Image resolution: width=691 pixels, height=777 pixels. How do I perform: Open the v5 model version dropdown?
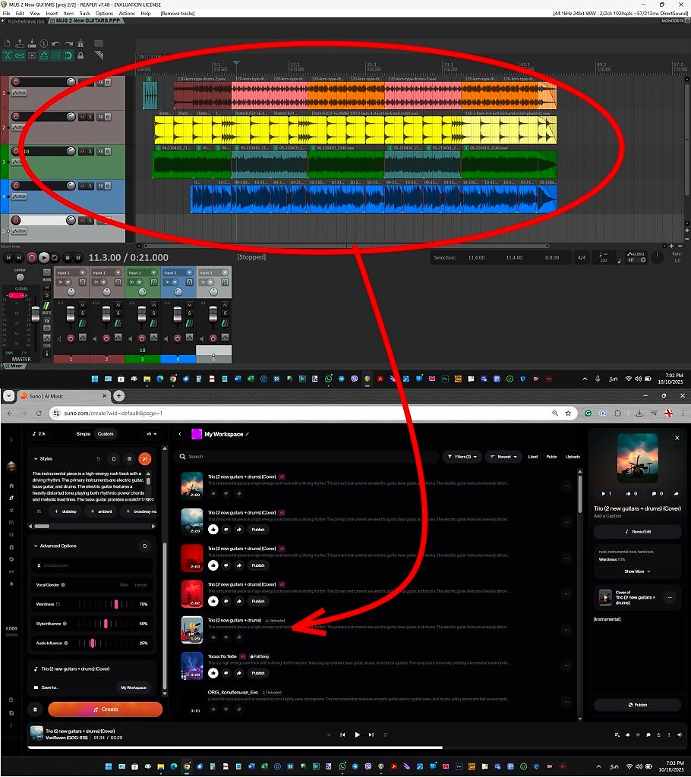click(x=151, y=434)
